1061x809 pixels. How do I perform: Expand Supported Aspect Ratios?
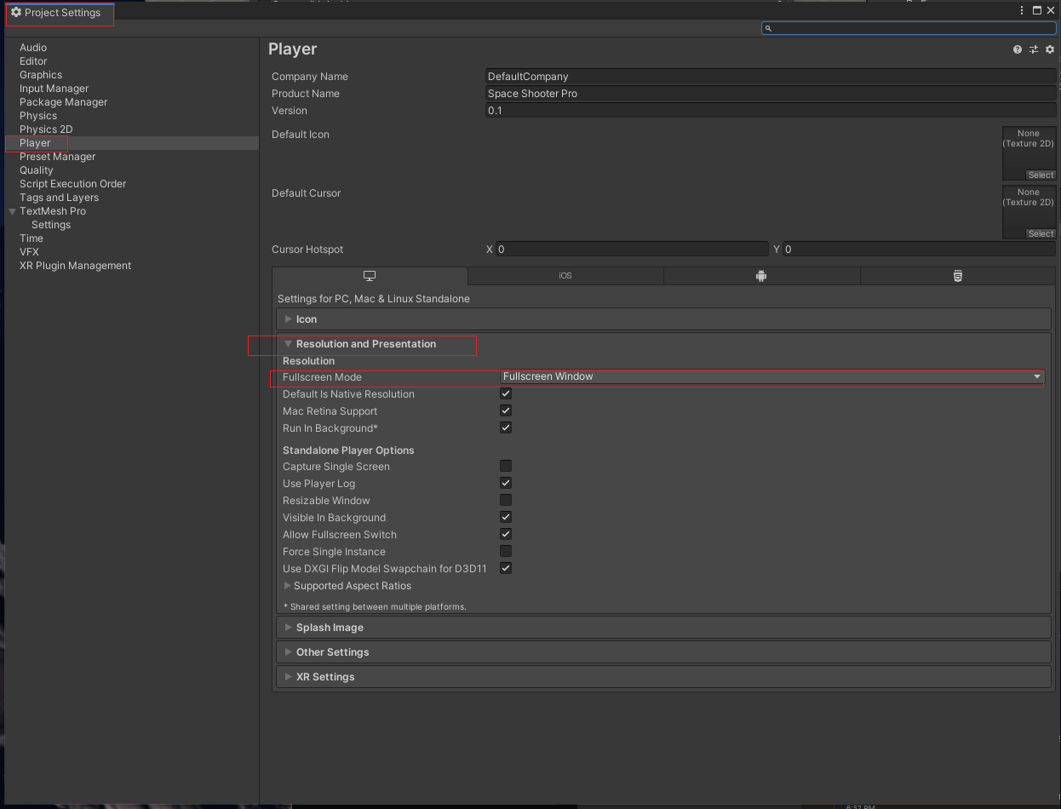click(x=287, y=586)
